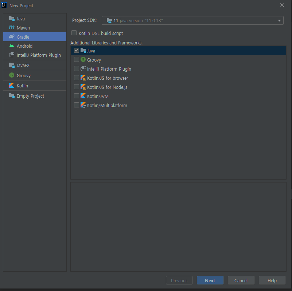
Task: Select Android project type in sidebar
Action: click(35, 46)
